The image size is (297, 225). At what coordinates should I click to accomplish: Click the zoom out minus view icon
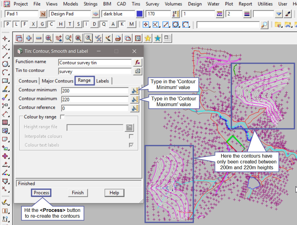39,38
